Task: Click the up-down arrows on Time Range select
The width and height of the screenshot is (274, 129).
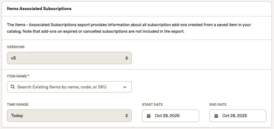Action: point(127,116)
